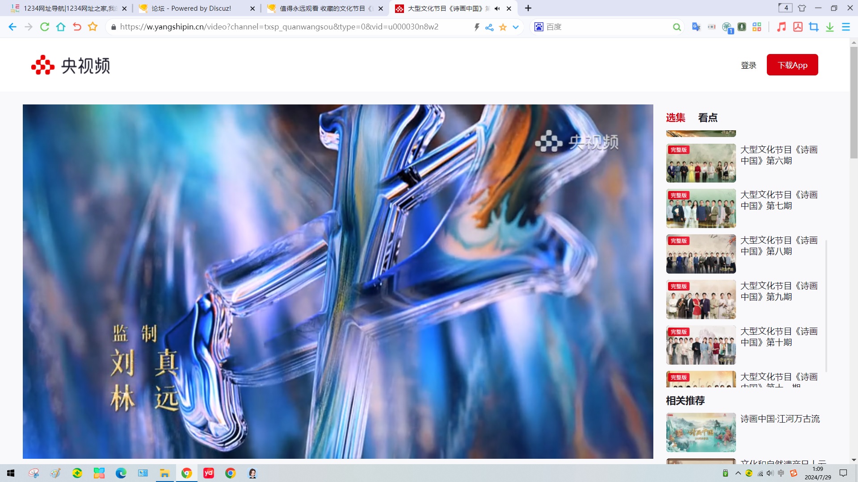
Task: Switch to 值得永远观看 tab
Action: (325, 8)
